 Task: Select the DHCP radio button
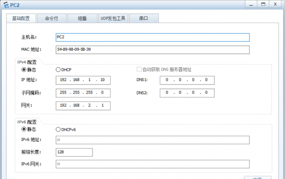coord(58,69)
